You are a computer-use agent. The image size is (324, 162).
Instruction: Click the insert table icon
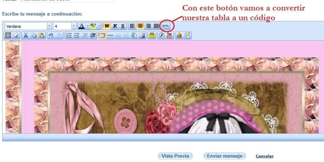point(102,35)
